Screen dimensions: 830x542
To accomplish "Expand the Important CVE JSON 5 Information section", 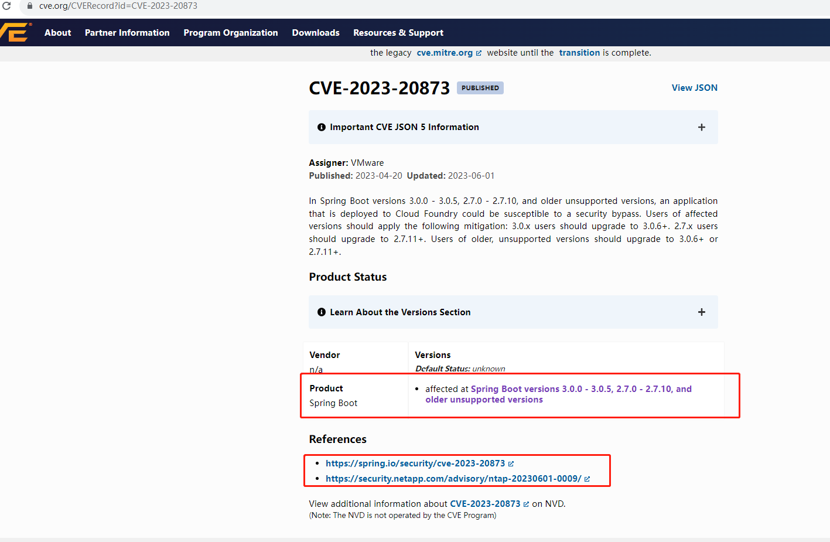I will coord(701,127).
